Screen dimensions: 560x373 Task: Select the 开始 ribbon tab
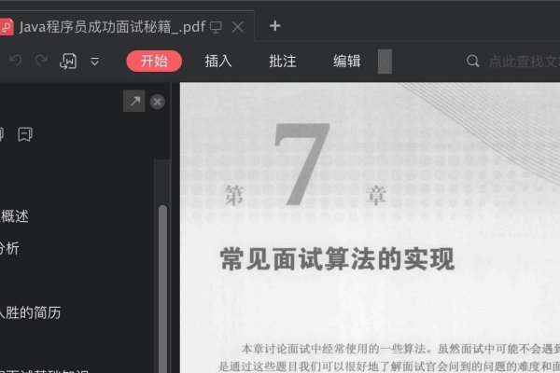pyautogui.click(x=154, y=61)
